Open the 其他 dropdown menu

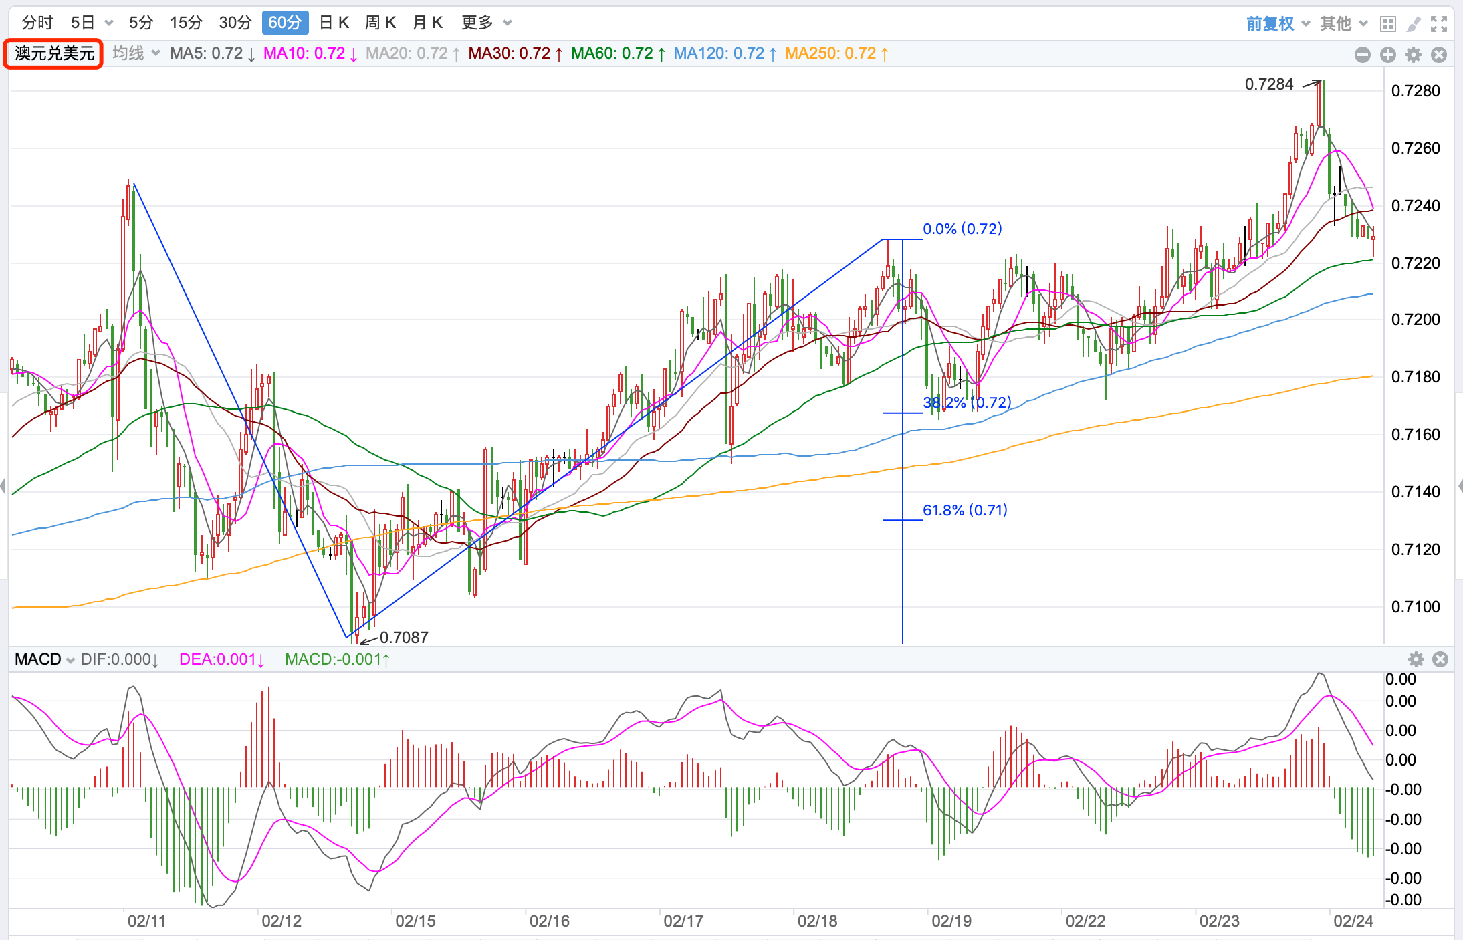(x=1343, y=24)
